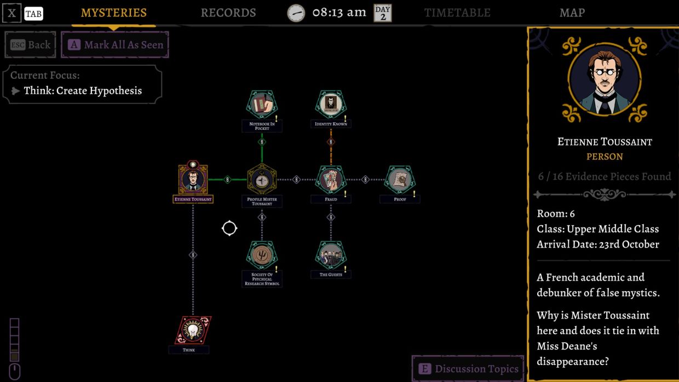Open Society Of Psychical Research Symbol node
Image resolution: width=679 pixels, height=382 pixels.
click(262, 255)
